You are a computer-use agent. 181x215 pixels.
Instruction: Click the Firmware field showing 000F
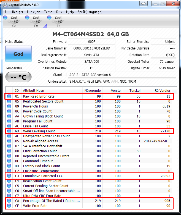(x=92, y=42)
